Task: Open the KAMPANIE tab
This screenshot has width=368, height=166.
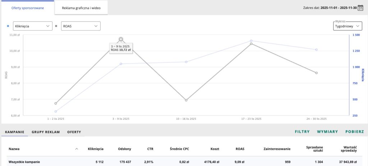Action: pos(14,132)
